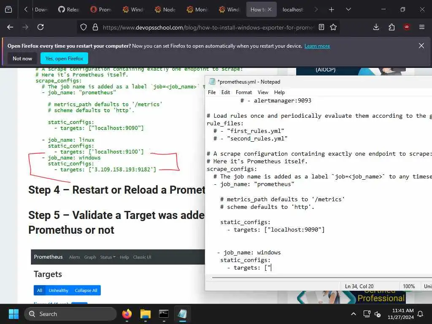Click Yes, open Firefox button
This screenshot has width=432, height=324.
click(64, 58)
